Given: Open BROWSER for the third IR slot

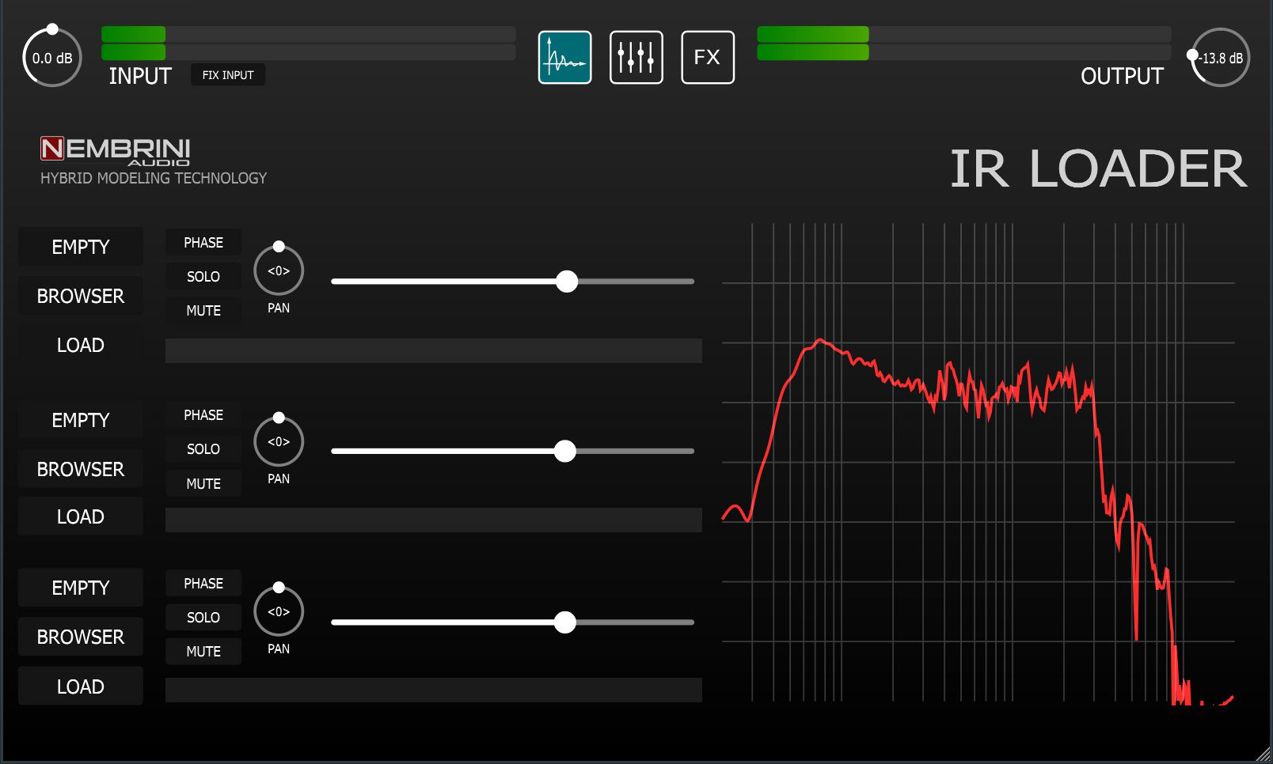Looking at the screenshot, I should 81,637.
